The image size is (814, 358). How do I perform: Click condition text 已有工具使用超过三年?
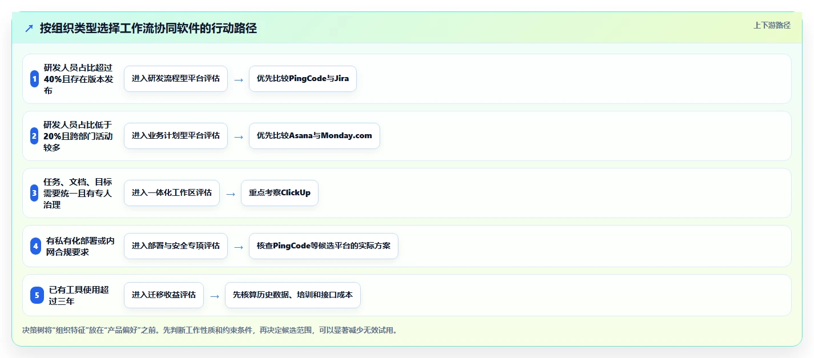click(79, 295)
